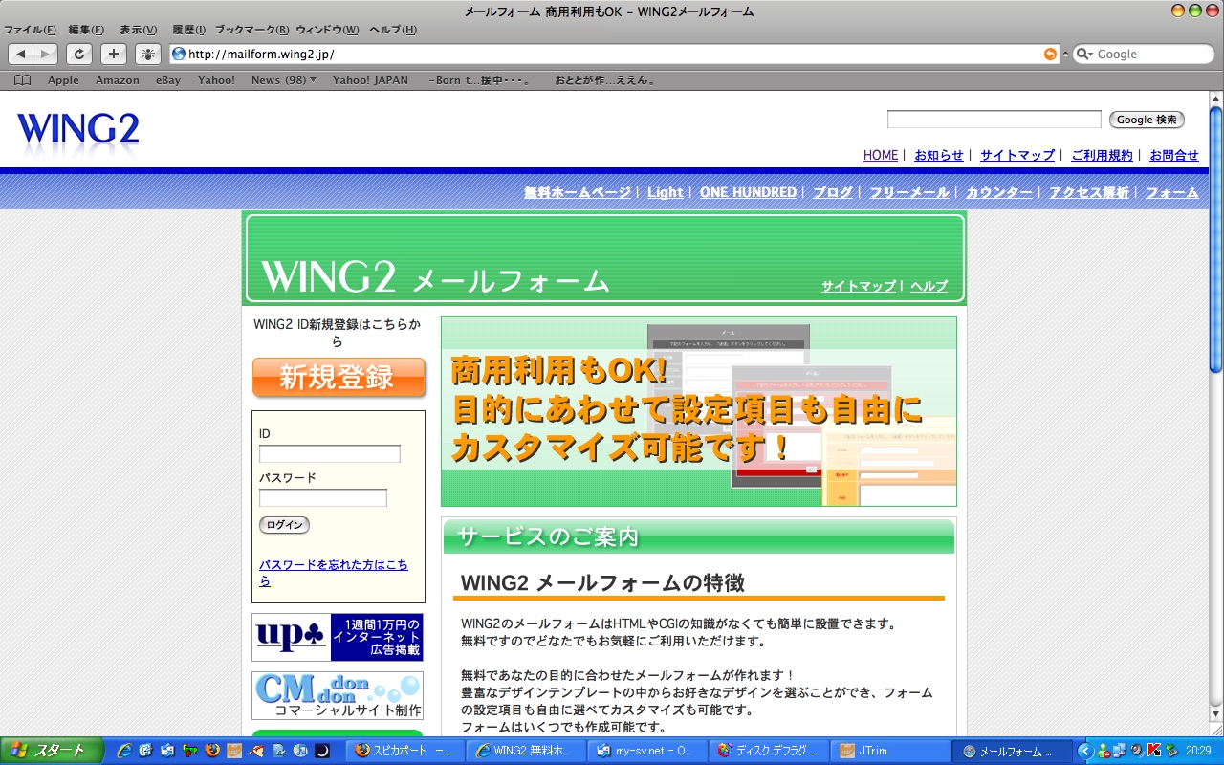The height and width of the screenshot is (765, 1224).
Task: Launch iTunes from the Quick Launch bar
Action: (300, 751)
